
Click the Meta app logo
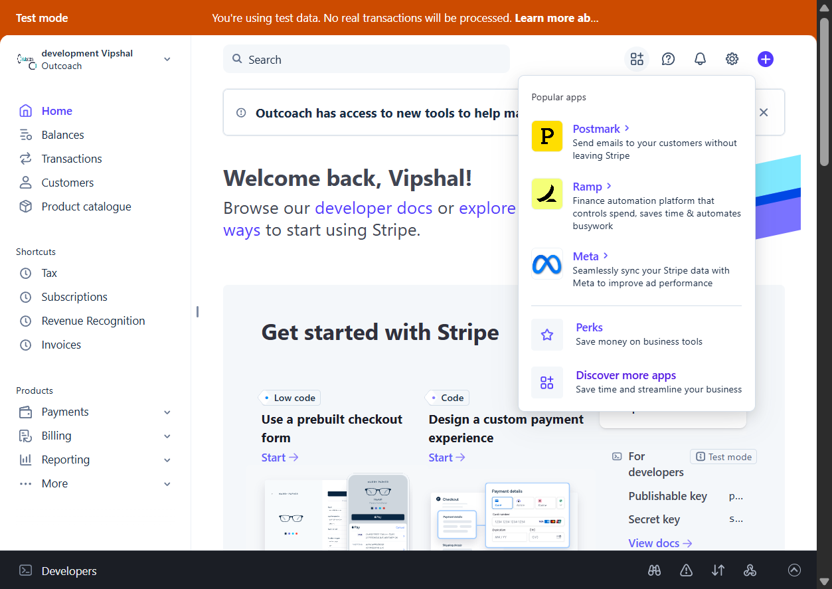[547, 264]
